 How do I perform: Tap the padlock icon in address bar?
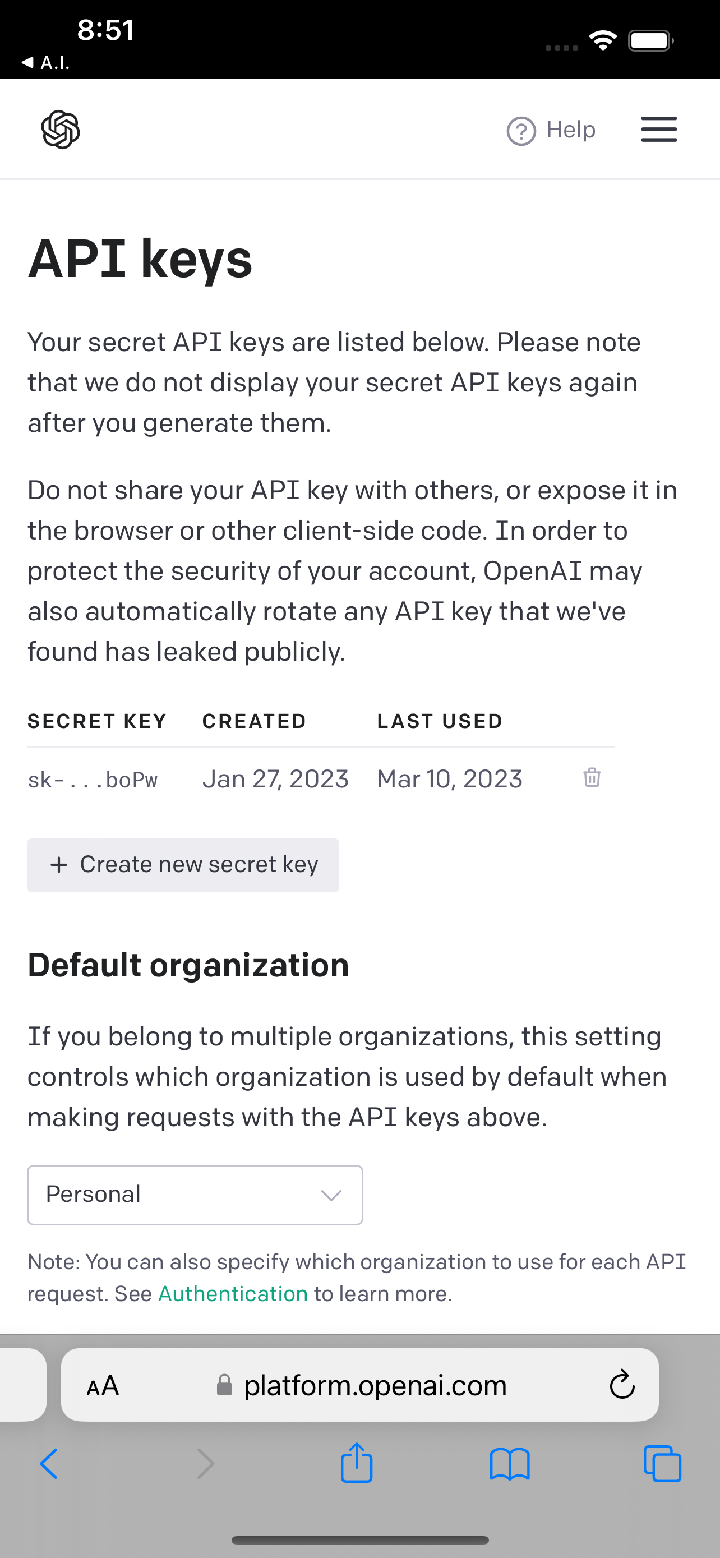(224, 1385)
